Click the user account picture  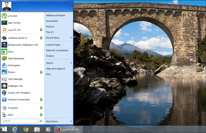pos(7,7)
